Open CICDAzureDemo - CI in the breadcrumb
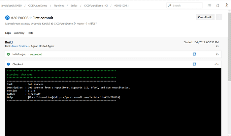 click(x=96, y=6)
